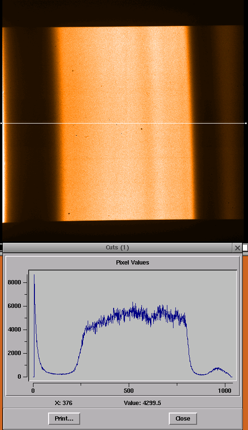This screenshot has width=248, height=430.
Task: Click the Pixel Values plot title
Action: (x=132, y=263)
